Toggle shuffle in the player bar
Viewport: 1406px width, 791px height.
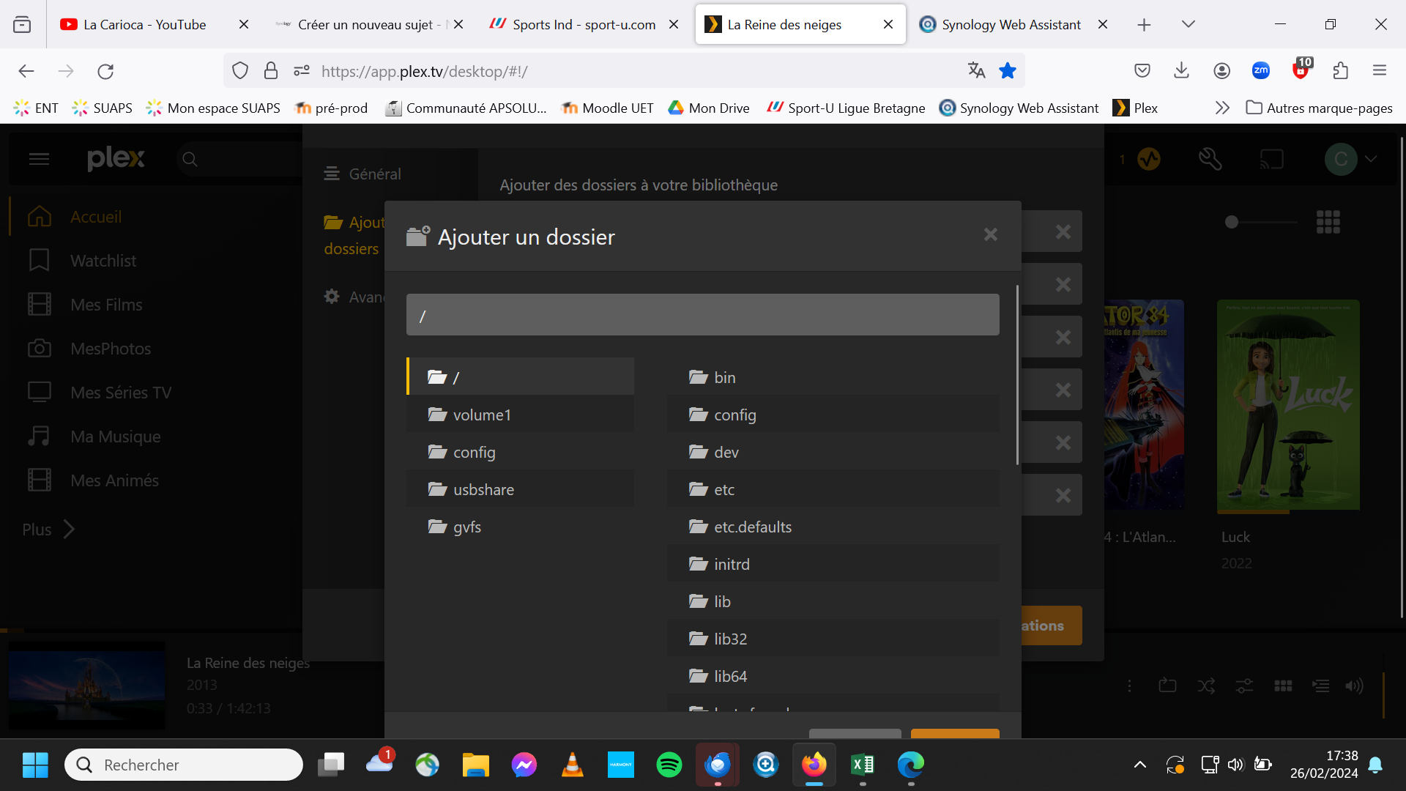(1206, 686)
